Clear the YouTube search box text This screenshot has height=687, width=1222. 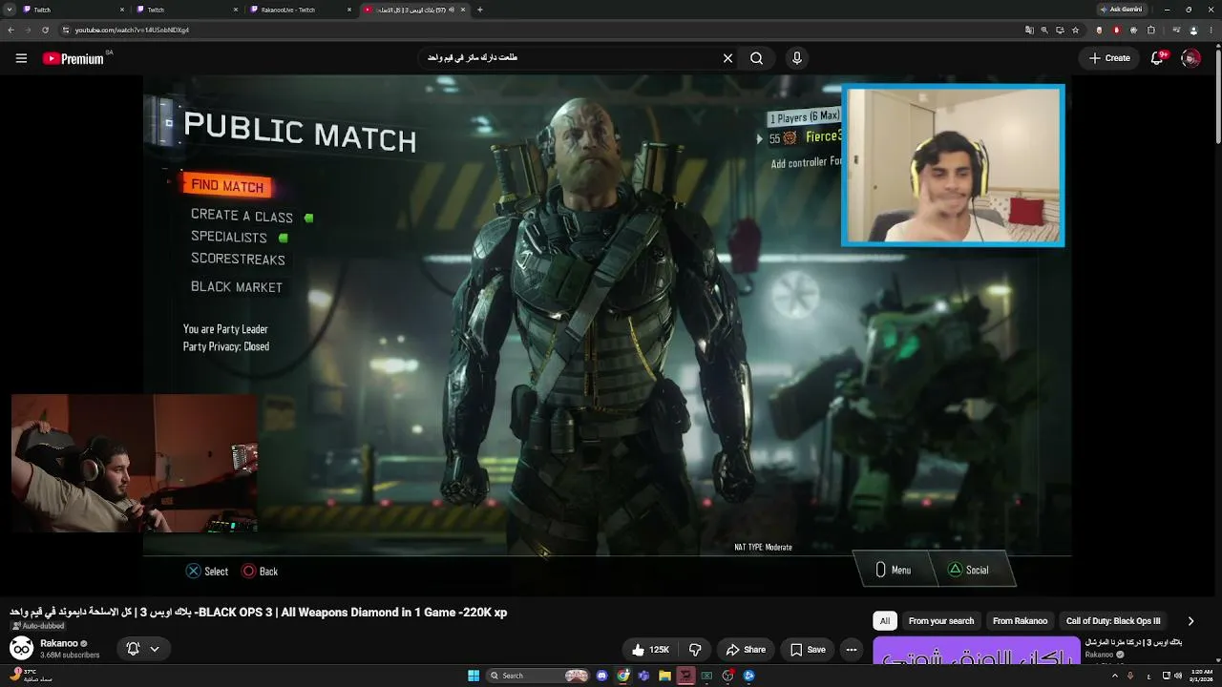[727, 58]
